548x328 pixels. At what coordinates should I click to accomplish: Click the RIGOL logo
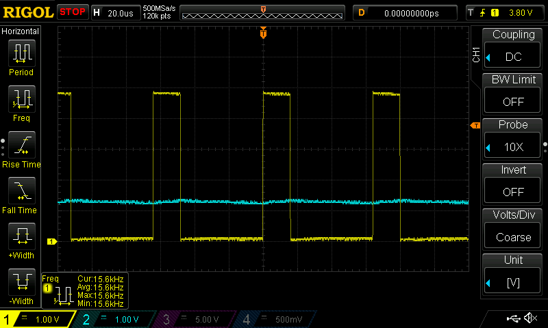pos(28,12)
